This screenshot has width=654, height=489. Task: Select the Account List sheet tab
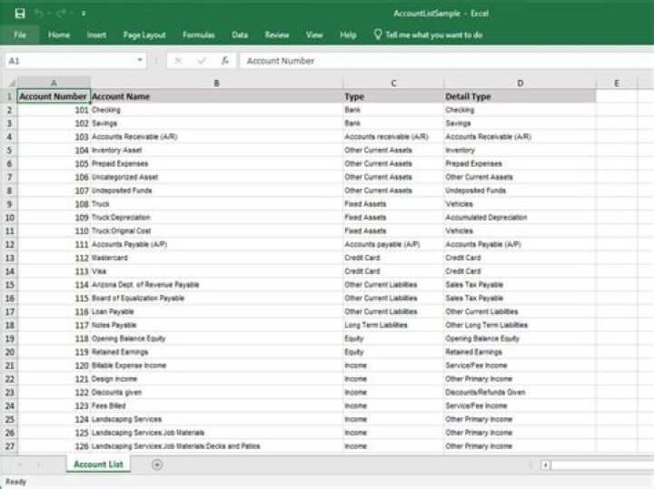click(x=97, y=465)
